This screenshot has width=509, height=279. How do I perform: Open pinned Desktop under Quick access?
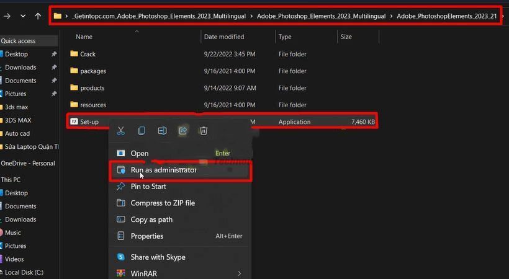point(16,54)
